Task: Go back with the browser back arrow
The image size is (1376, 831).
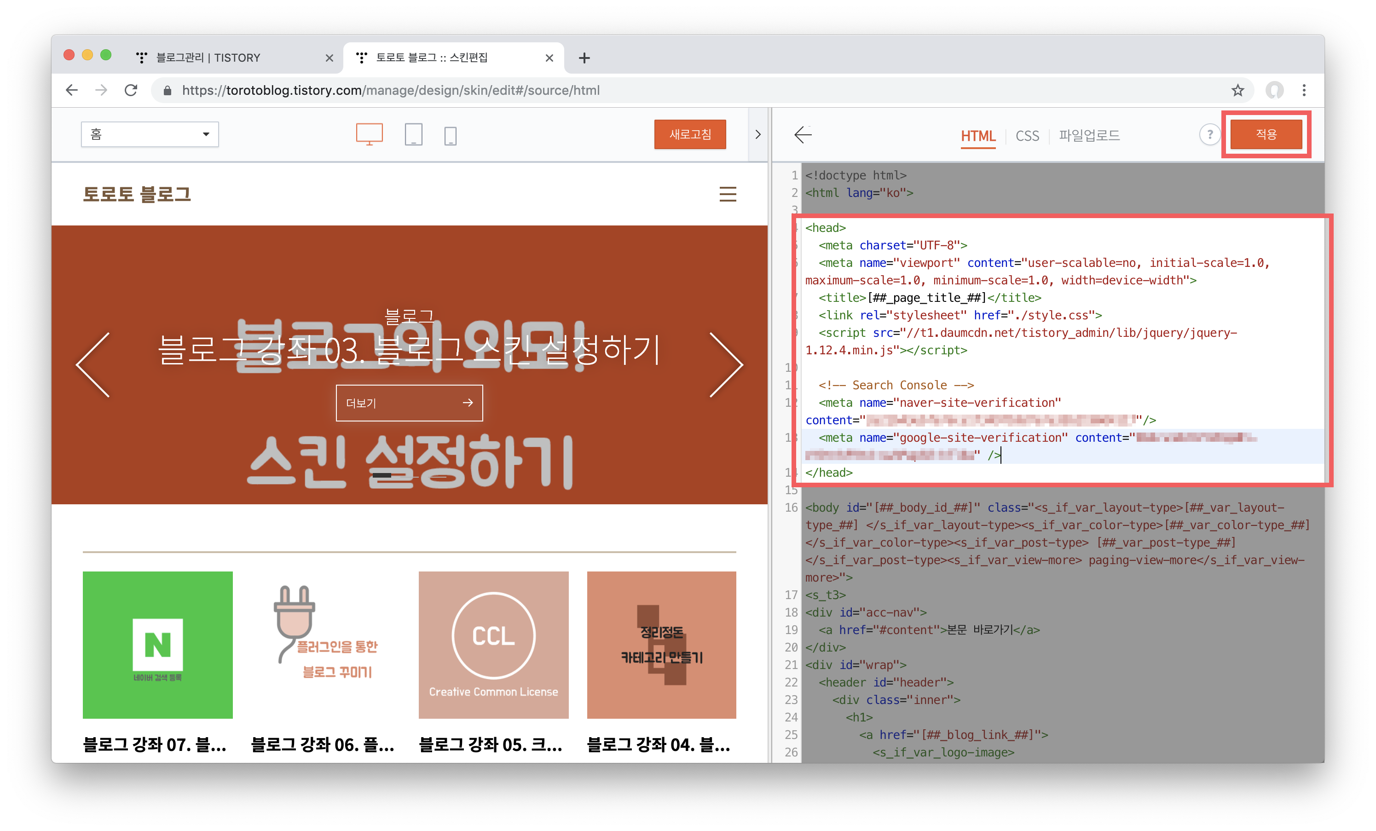Action: pos(71,90)
